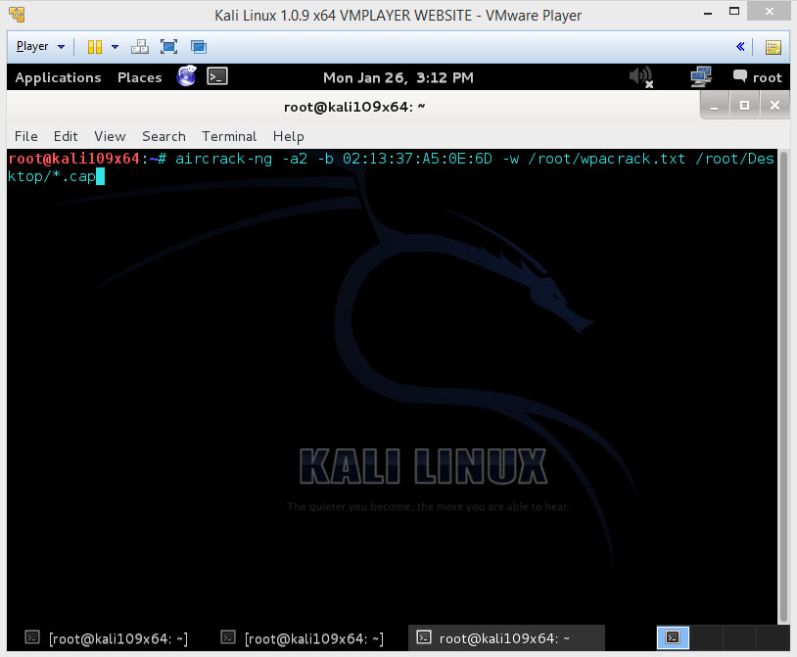Open the Kali Applications menu
This screenshot has height=657, width=797.
pos(58,77)
